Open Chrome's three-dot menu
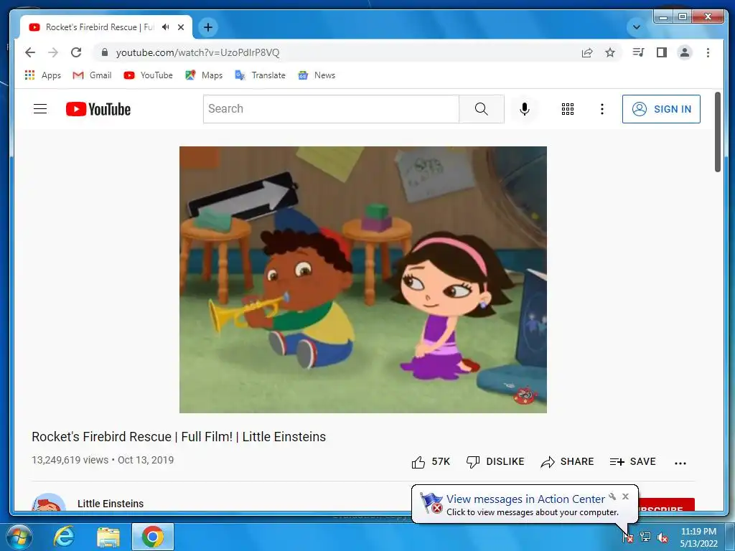 pyautogui.click(x=708, y=52)
